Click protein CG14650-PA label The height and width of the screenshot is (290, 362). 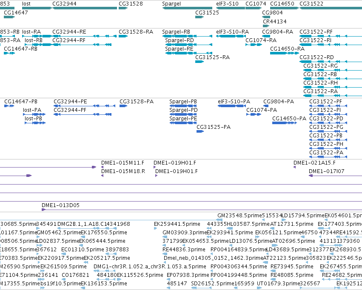(x=289, y=118)
